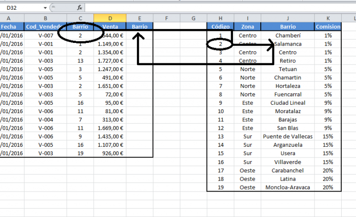
Task: Open the Name Box dropdown arrow
Action: (x=45, y=8)
